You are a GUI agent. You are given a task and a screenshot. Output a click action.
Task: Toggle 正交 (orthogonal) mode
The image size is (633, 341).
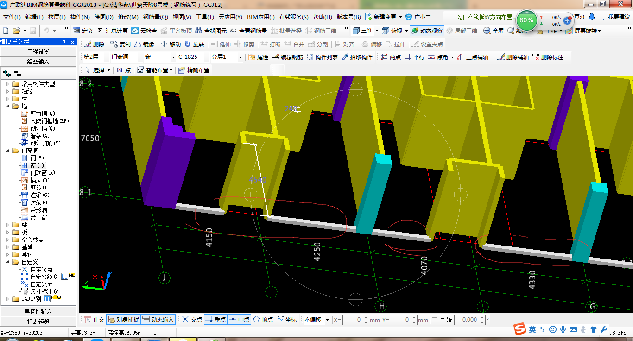pos(94,319)
